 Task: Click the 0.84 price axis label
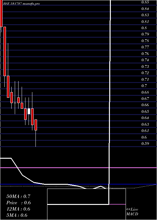[x=145, y=9]
